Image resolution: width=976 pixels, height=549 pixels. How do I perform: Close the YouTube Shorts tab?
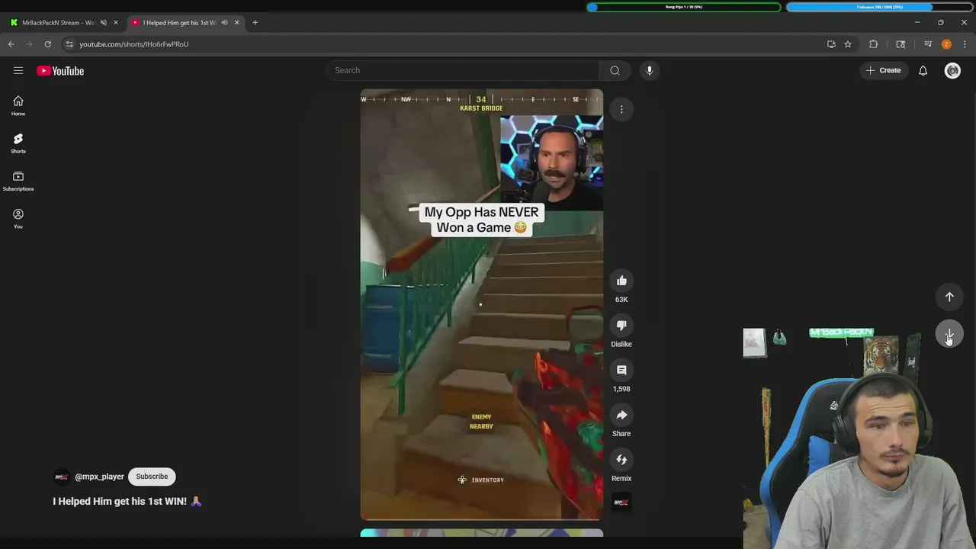pos(236,22)
